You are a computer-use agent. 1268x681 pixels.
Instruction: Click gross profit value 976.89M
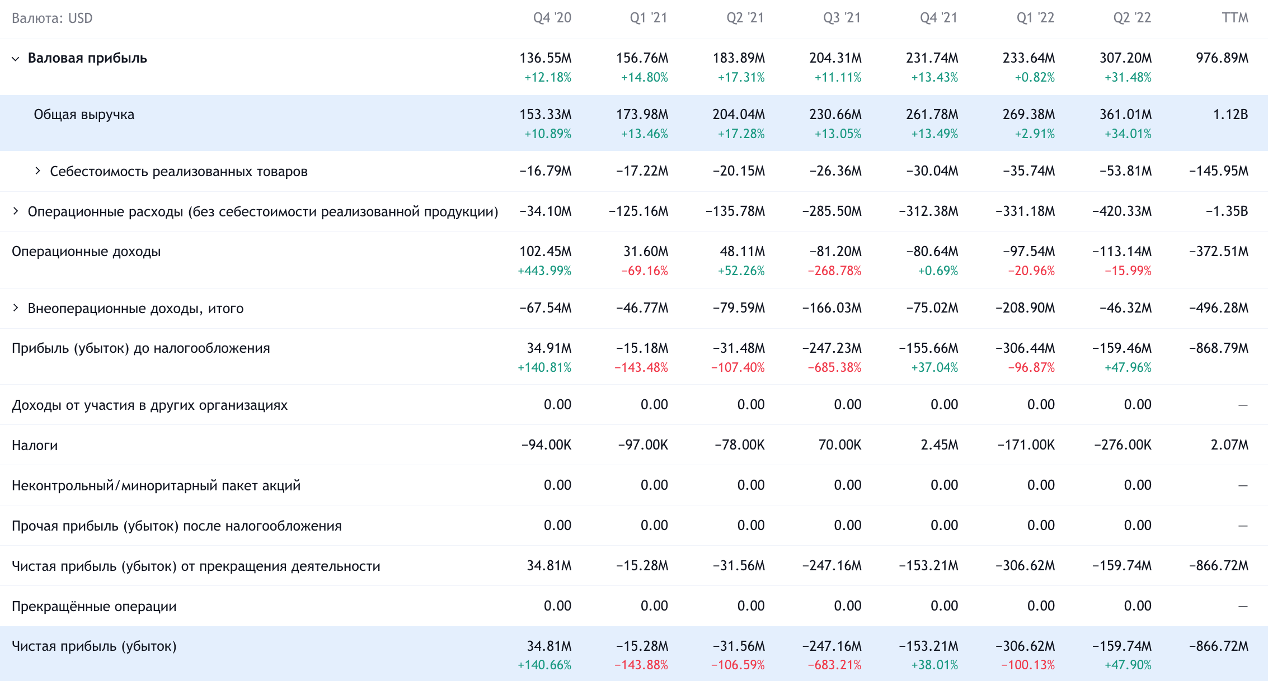pyautogui.click(x=1222, y=58)
